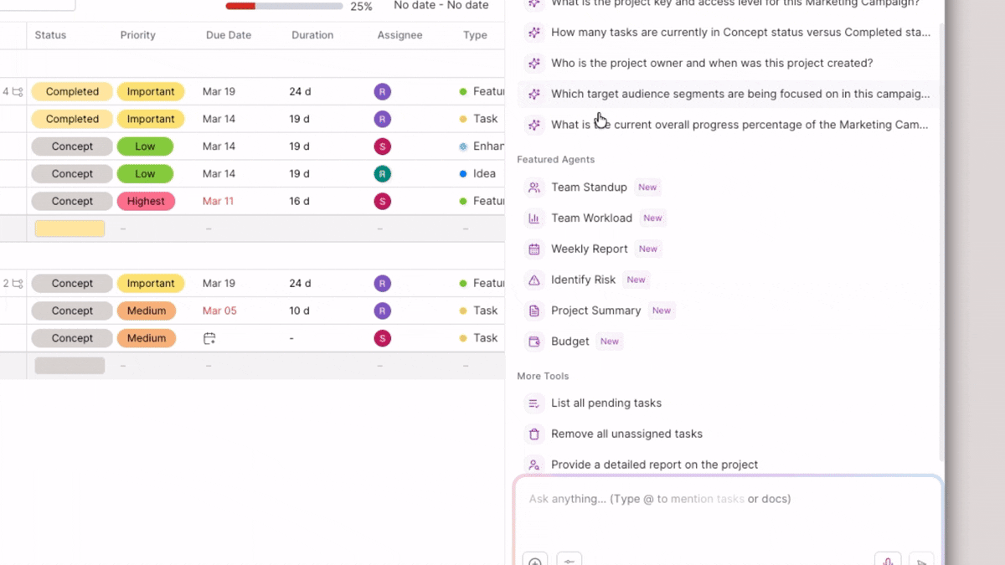This screenshot has width=1005, height=565.
Task: Start the Budget agent
Action: click(569, 342)
